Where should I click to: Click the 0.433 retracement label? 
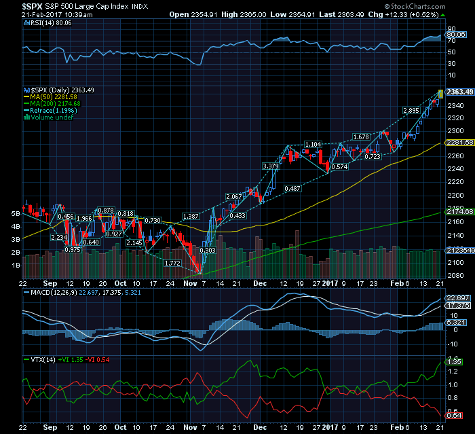point(237,215)
